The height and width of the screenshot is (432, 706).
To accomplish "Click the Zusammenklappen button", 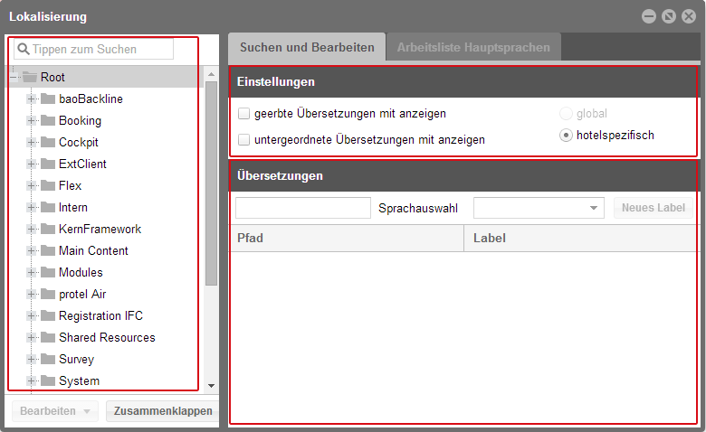I will tap(162, 411).
